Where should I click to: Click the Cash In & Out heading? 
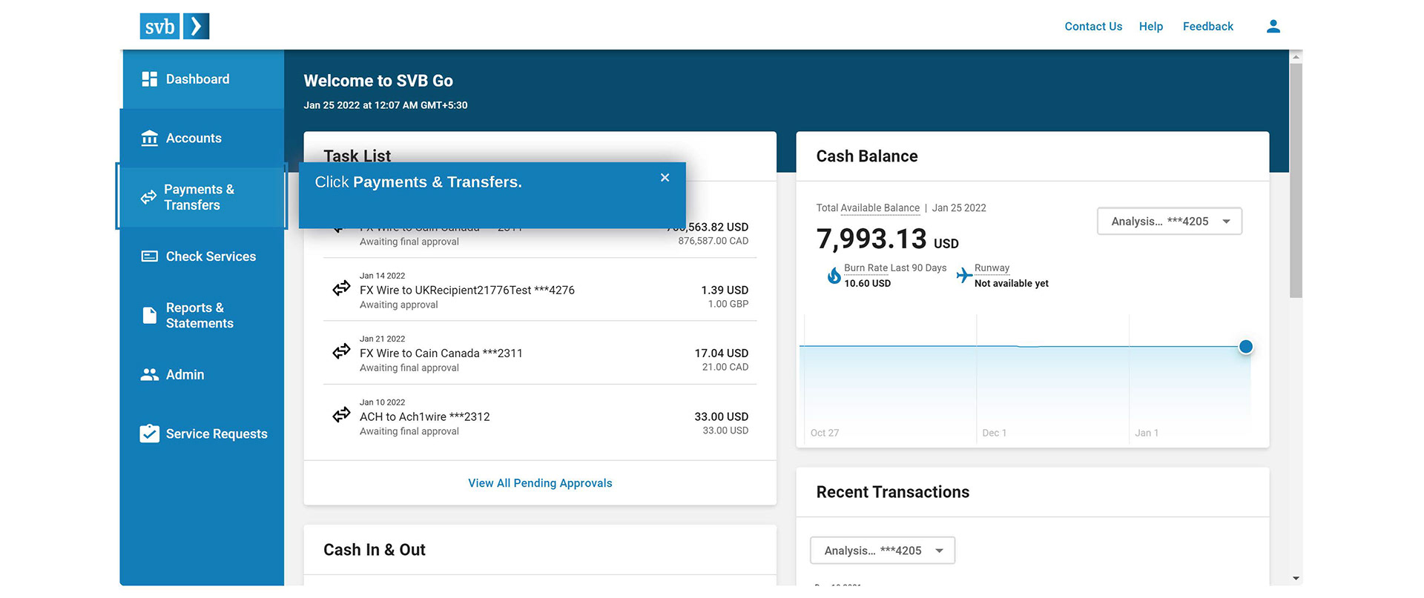pos(375,550)
